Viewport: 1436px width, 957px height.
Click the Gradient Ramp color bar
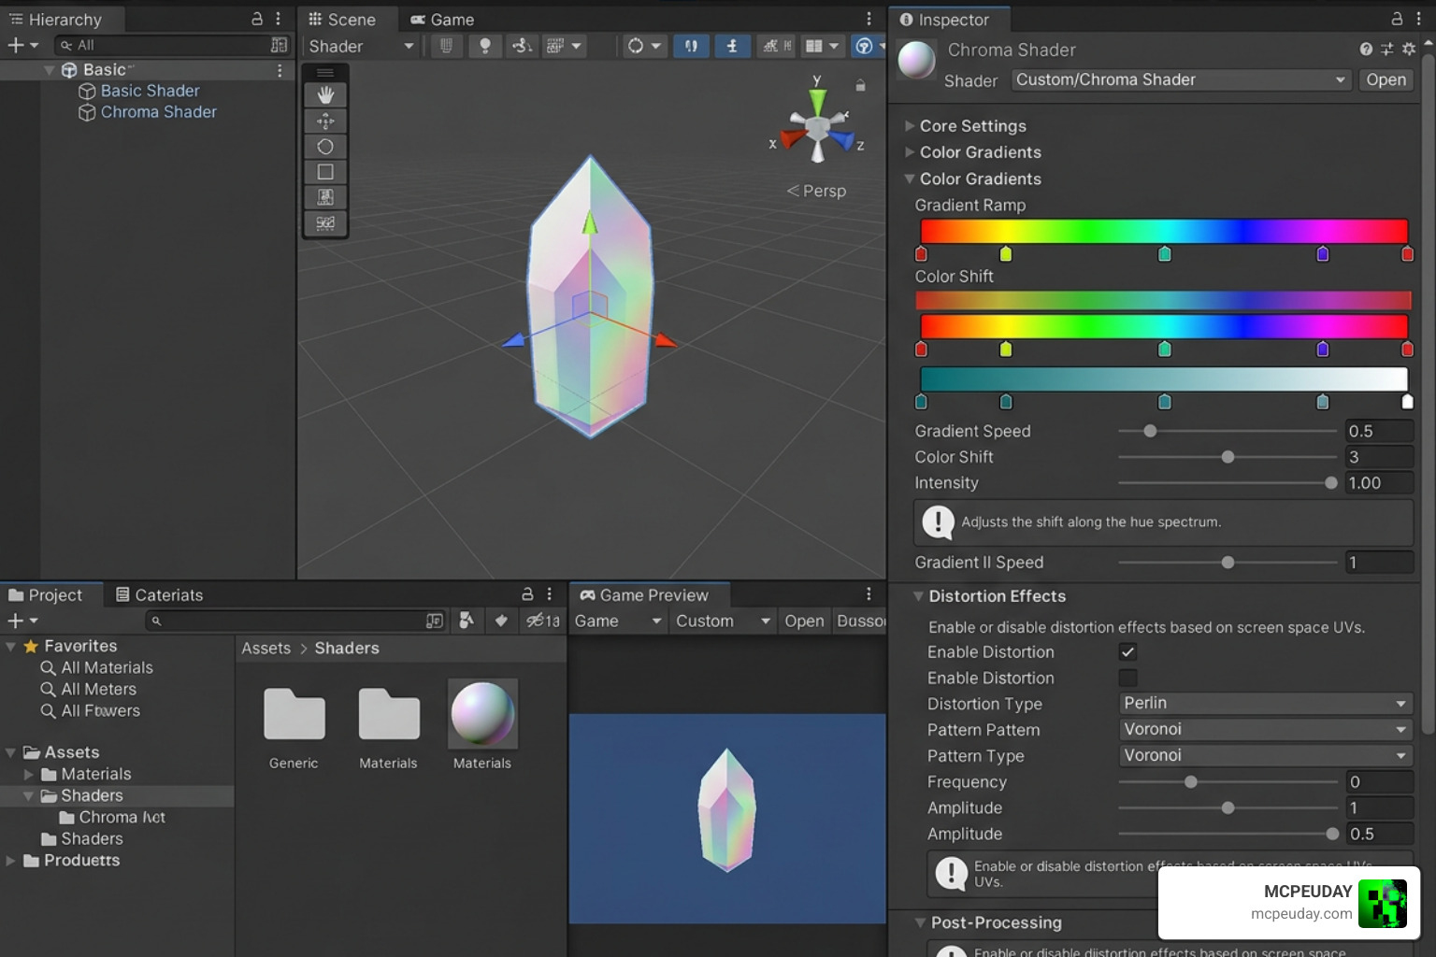(x=1164, y=231)
